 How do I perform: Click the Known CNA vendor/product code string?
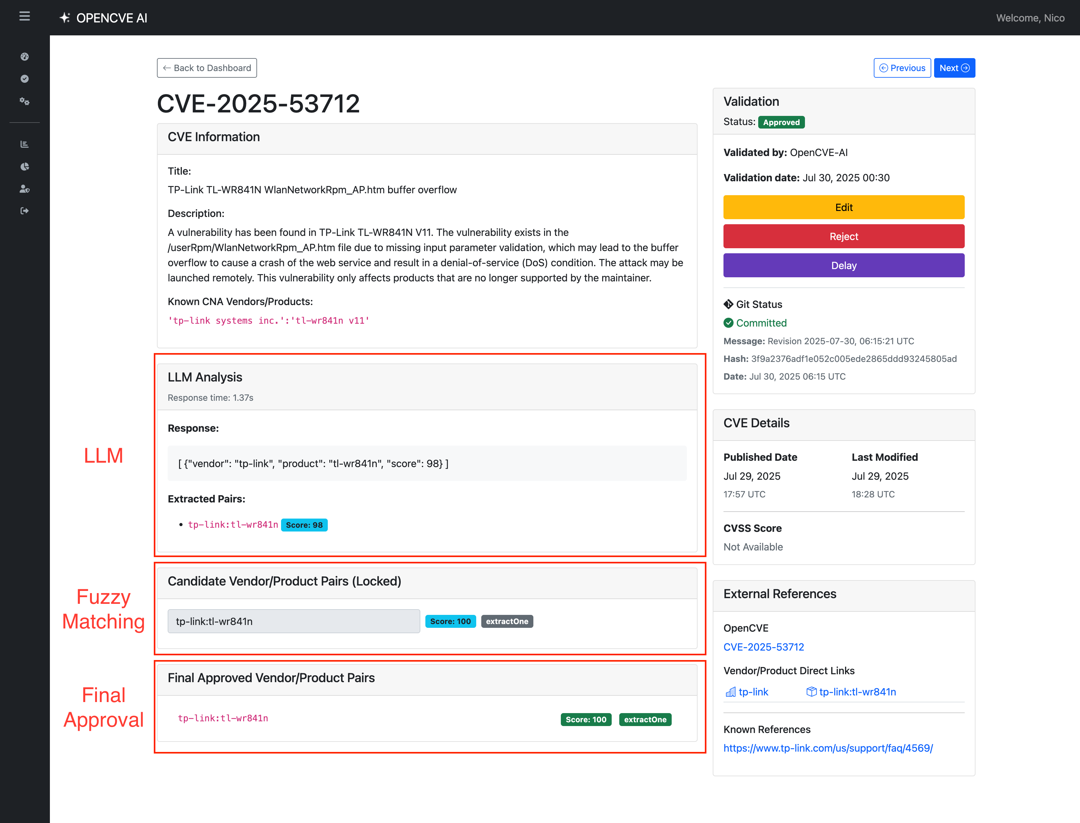point(269,320)
